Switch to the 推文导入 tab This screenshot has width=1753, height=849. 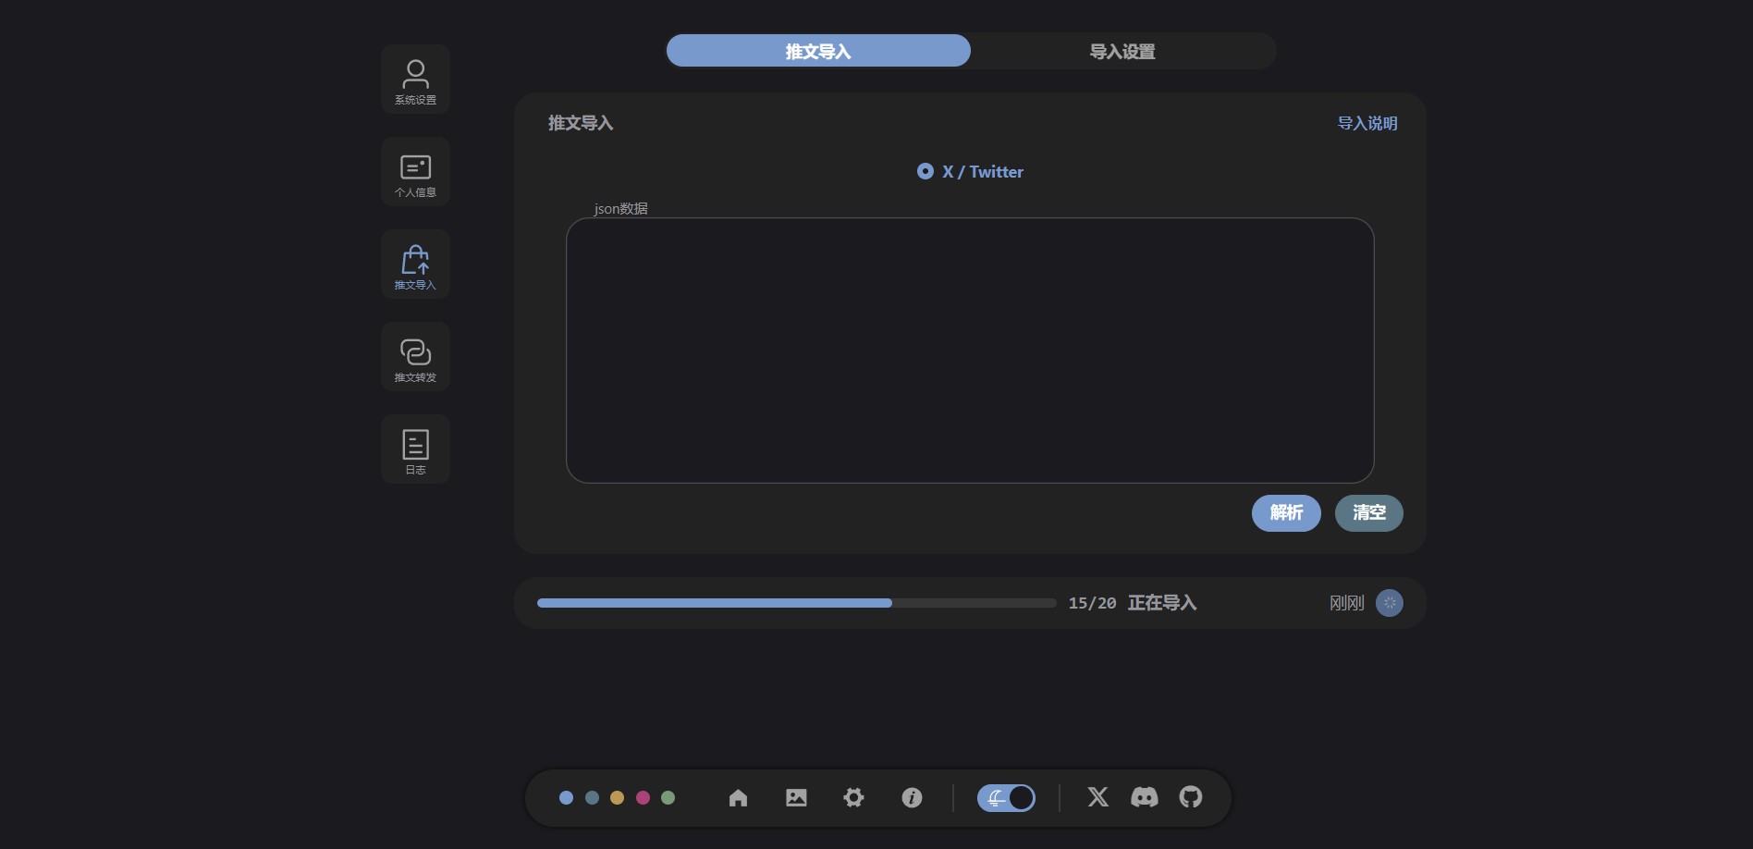(818, 52)
